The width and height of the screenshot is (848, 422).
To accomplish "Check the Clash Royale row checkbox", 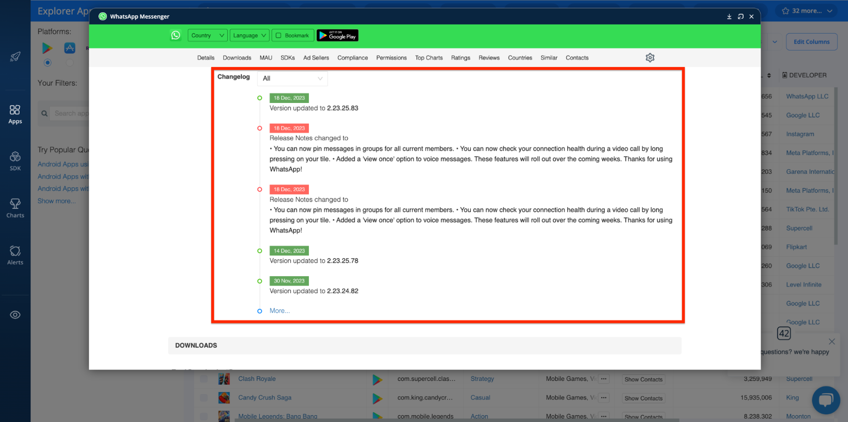I will (204, 379).
